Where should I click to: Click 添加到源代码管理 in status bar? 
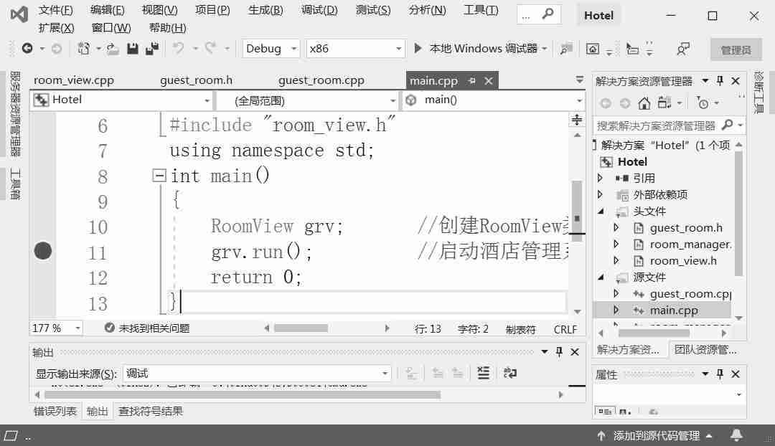pos(655,436)
